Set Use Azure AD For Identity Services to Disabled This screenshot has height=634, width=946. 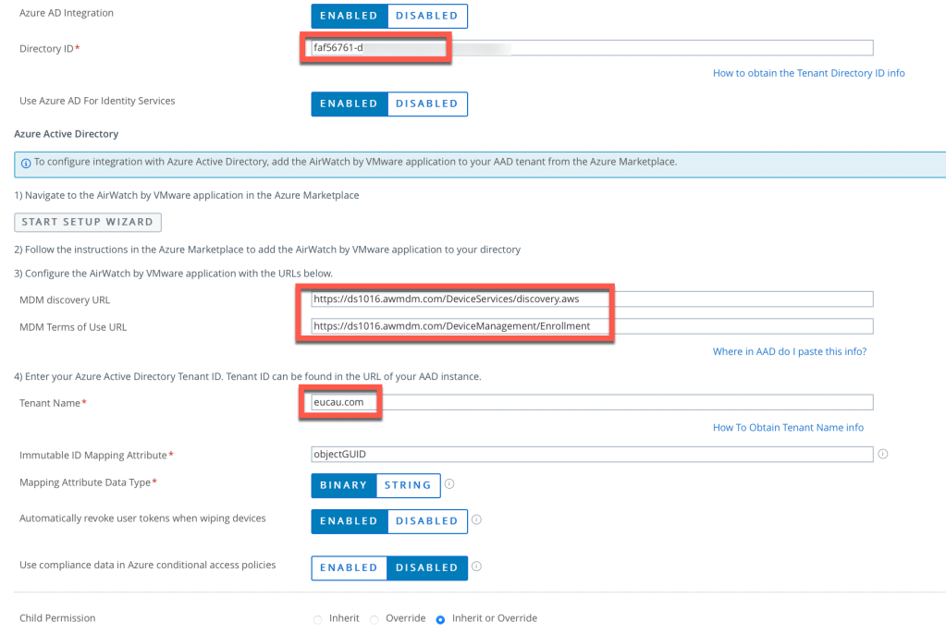point(426,104)
